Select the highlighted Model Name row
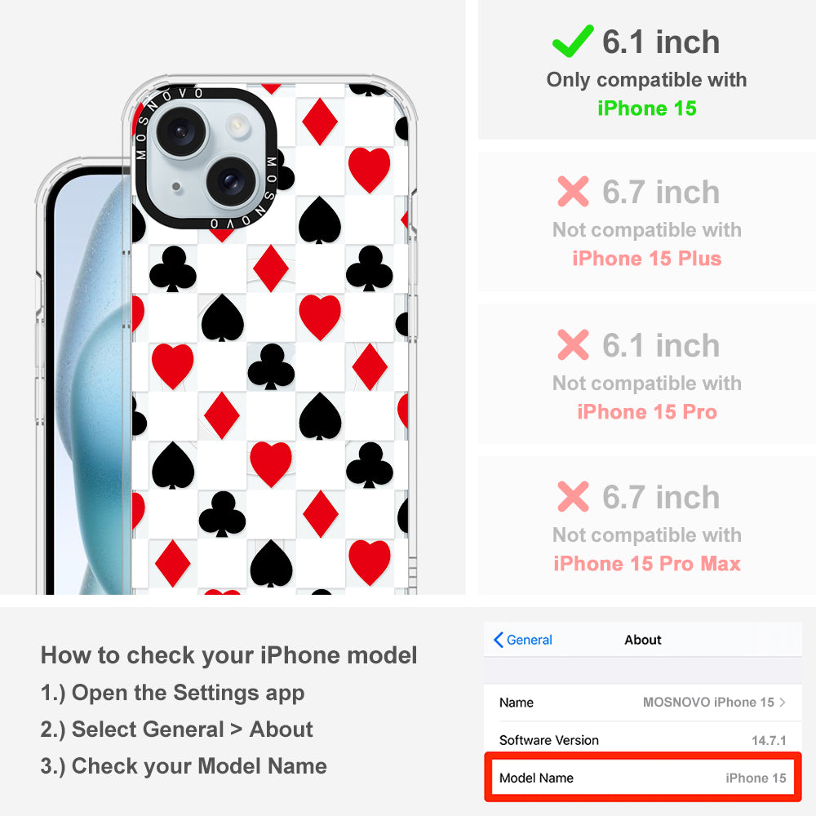The height and width of the screenshot is (816, 816). click(x=643, y=777)
